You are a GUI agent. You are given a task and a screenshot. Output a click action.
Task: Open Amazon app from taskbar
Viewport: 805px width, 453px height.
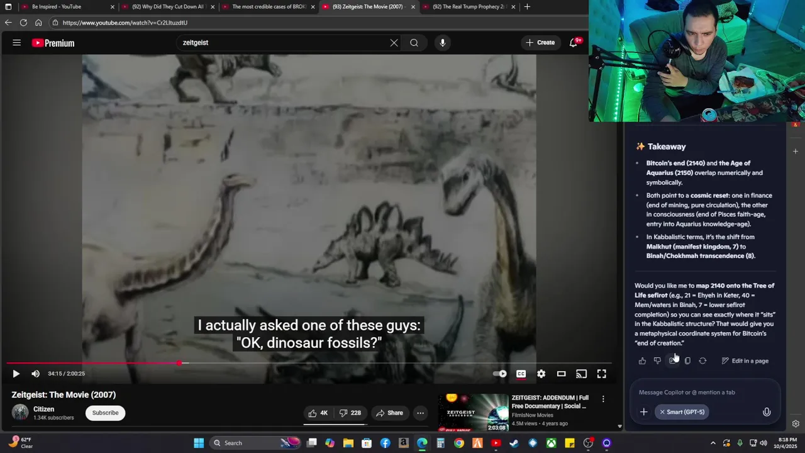tap(404, 443)
